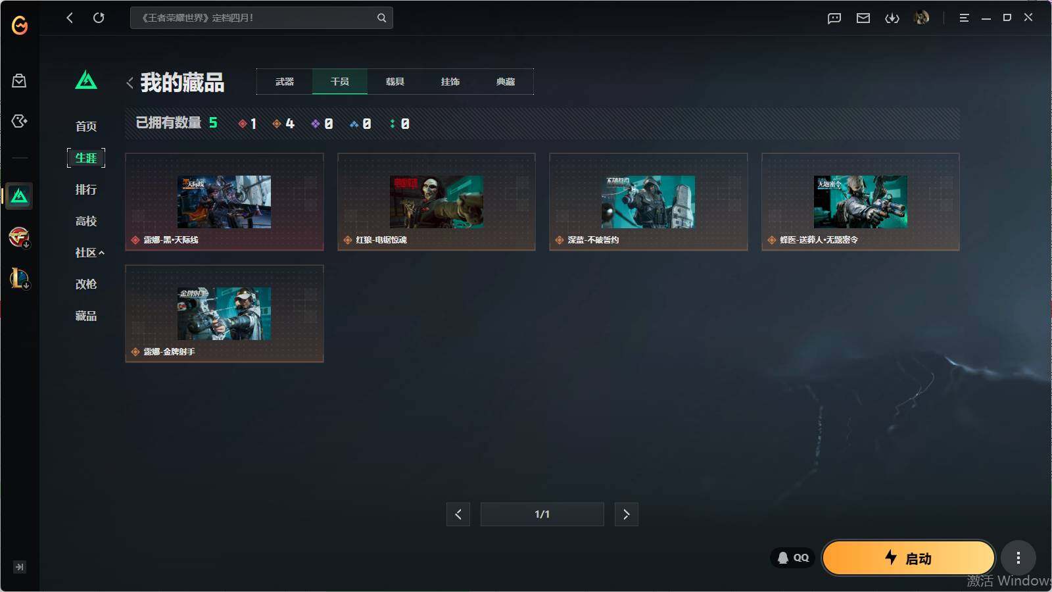The width and height of the screenshot is (1052, 592).
Task: Click the WeGame logo icon
Action: (x=20, y=25)
